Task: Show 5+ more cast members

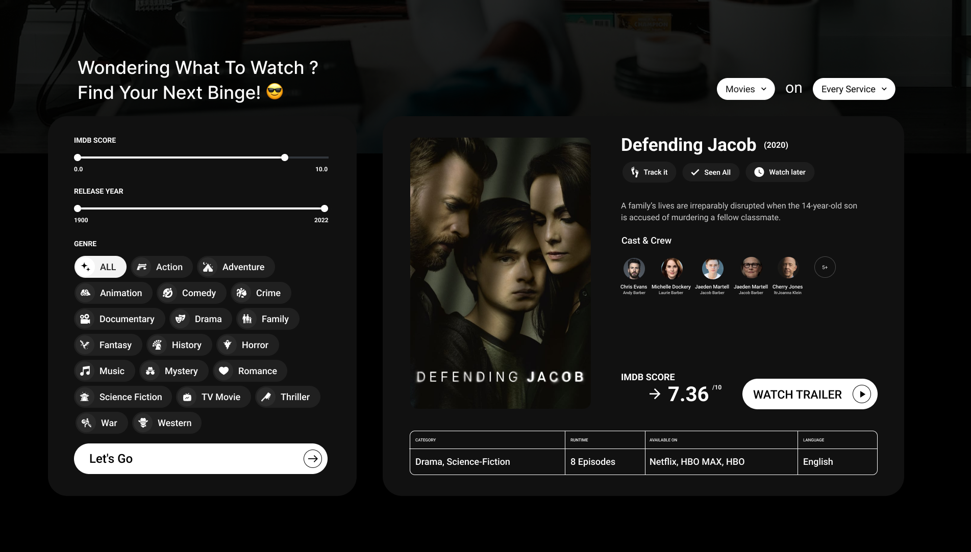Action: click(x=825, y=267)
